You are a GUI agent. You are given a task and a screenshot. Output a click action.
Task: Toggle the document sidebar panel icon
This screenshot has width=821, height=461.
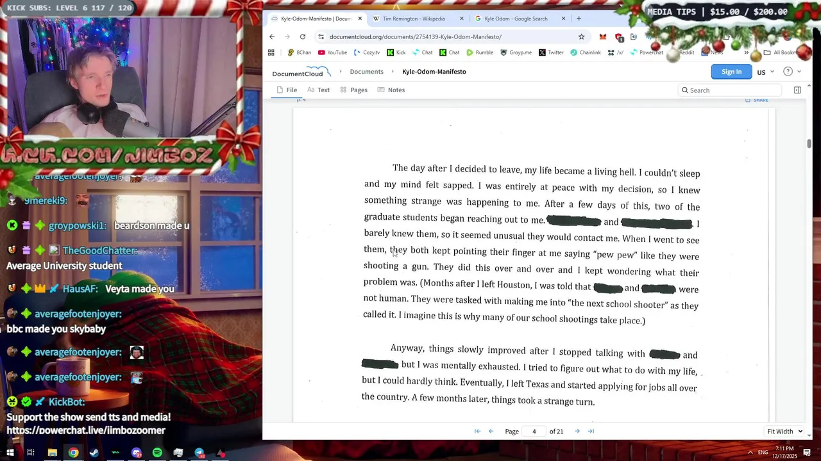tap(797, 90)
